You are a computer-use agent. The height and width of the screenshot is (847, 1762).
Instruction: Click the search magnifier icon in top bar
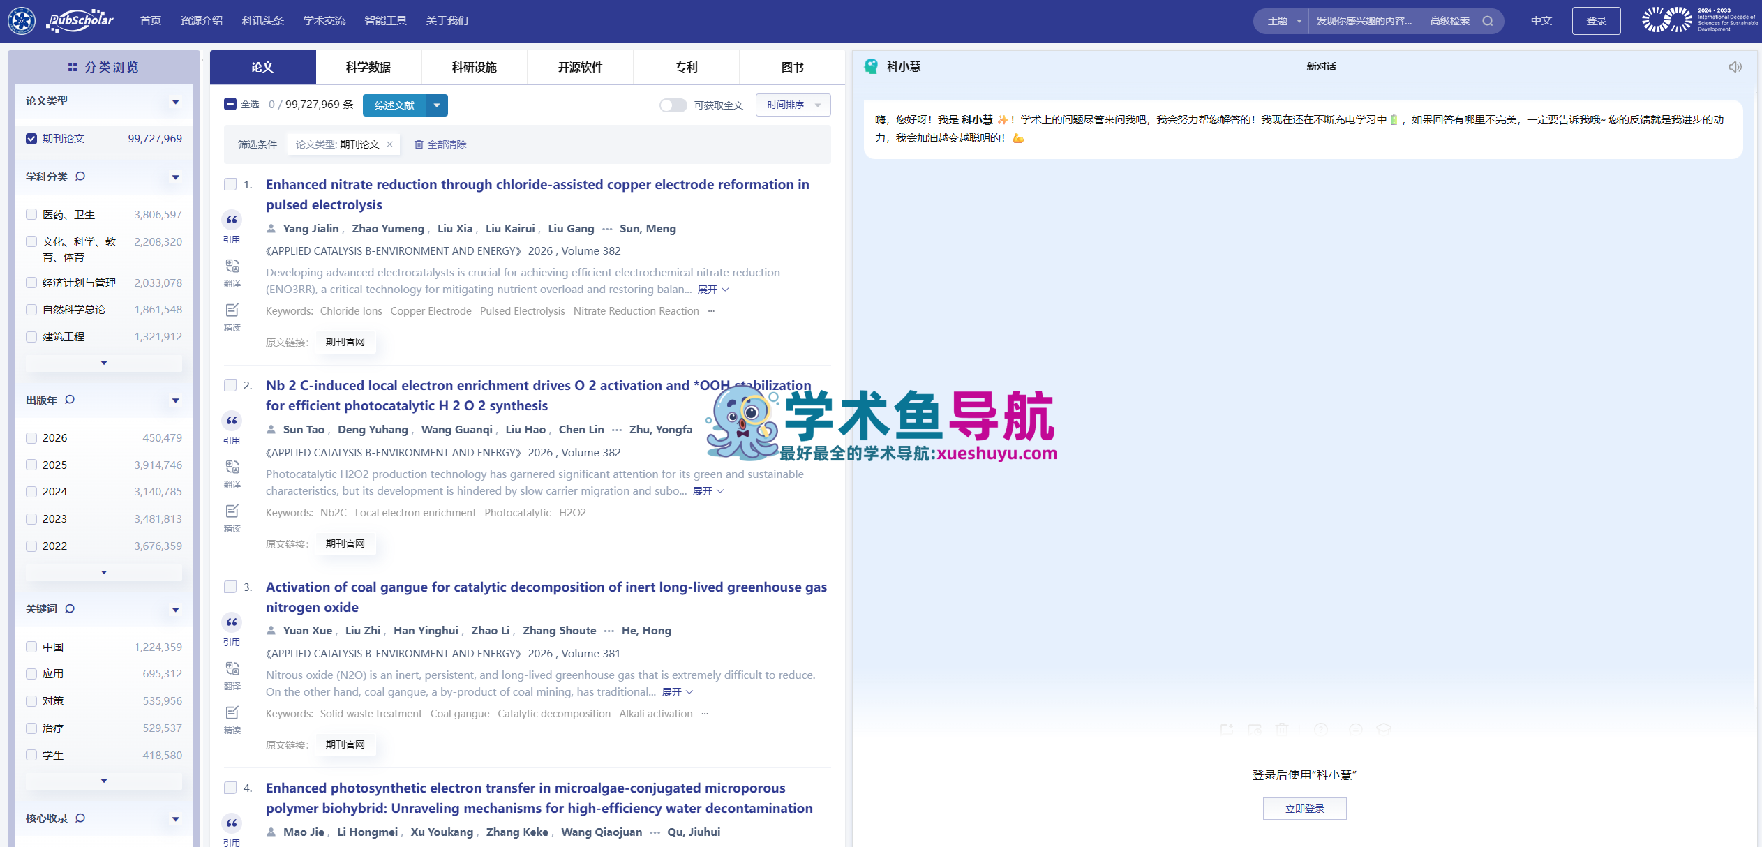[x=1487, y=21]
